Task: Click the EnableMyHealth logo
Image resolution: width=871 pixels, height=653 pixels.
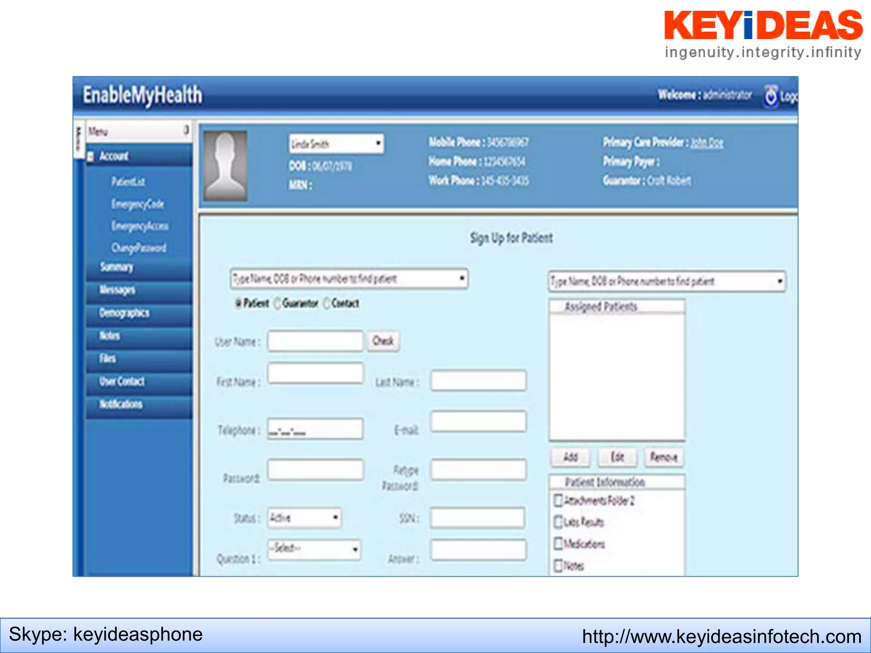Action: (x=142, y=95)
